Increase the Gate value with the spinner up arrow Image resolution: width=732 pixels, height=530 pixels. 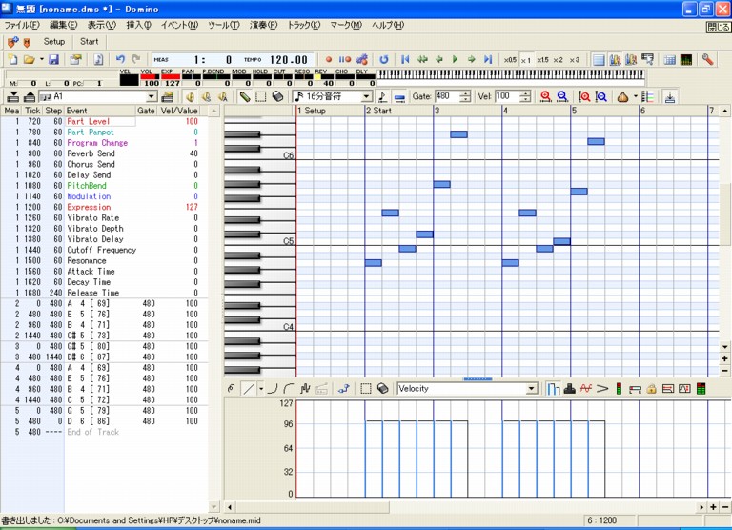465,93
